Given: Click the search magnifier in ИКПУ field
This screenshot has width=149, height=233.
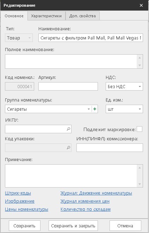Looking at the screenshot, I should click(x=68, y=129).
